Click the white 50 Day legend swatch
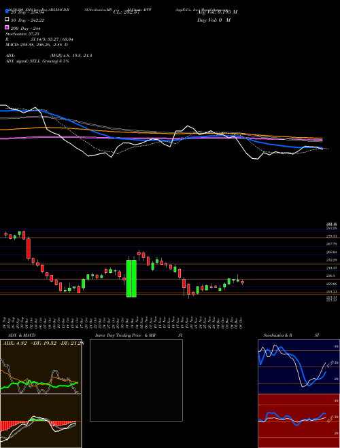 [7, 20]
